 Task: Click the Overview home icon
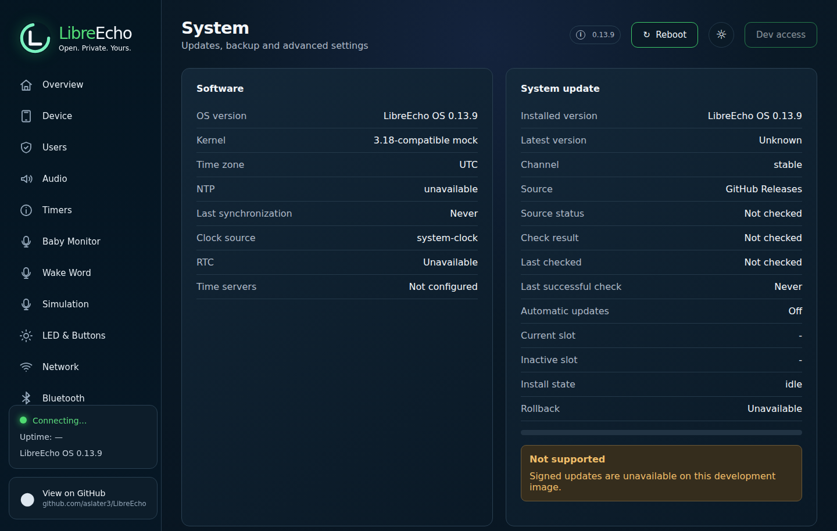pos(26,85)
